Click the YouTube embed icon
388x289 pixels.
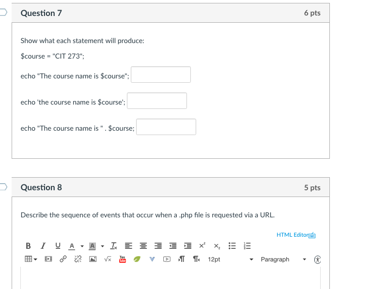click(123, 259)
